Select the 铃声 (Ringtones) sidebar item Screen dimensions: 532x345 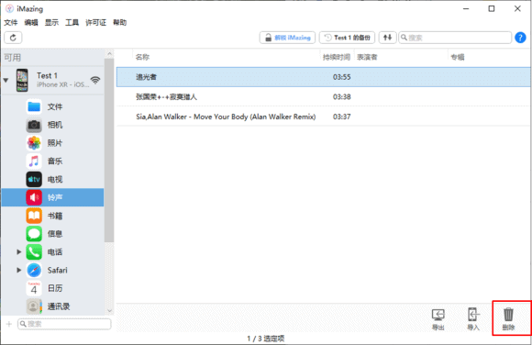tap(52, 197)
